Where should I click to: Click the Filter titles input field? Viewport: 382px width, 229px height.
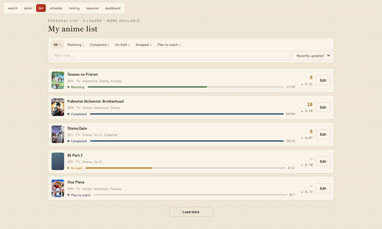(171, 55)
